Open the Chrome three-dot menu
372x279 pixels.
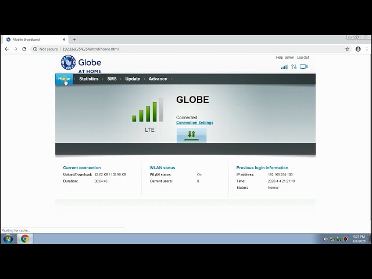(x=367, y=49)
